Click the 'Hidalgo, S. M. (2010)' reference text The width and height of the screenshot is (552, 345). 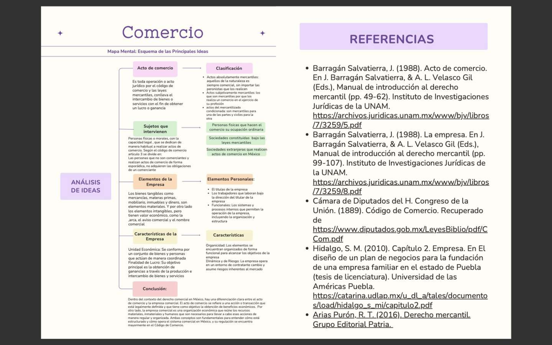[x=398, y=267]
